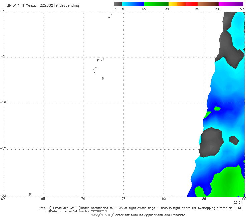Click the title "SMAP NRT Winds 20200219 descending"
This screenshot has width=247, height=217.
tap(43, 5)
